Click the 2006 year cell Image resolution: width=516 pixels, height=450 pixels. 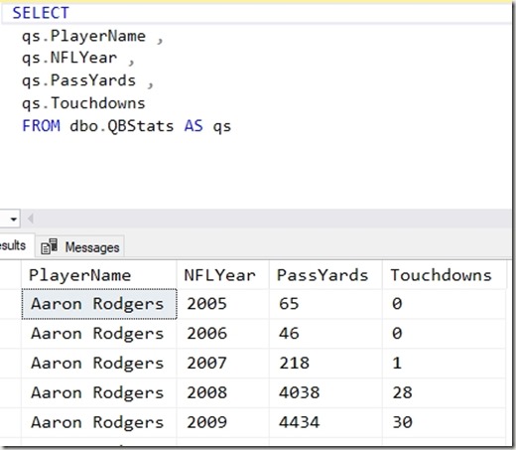tap(223, 334)
